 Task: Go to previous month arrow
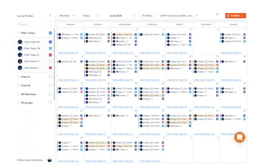click(x=99, y=16)
